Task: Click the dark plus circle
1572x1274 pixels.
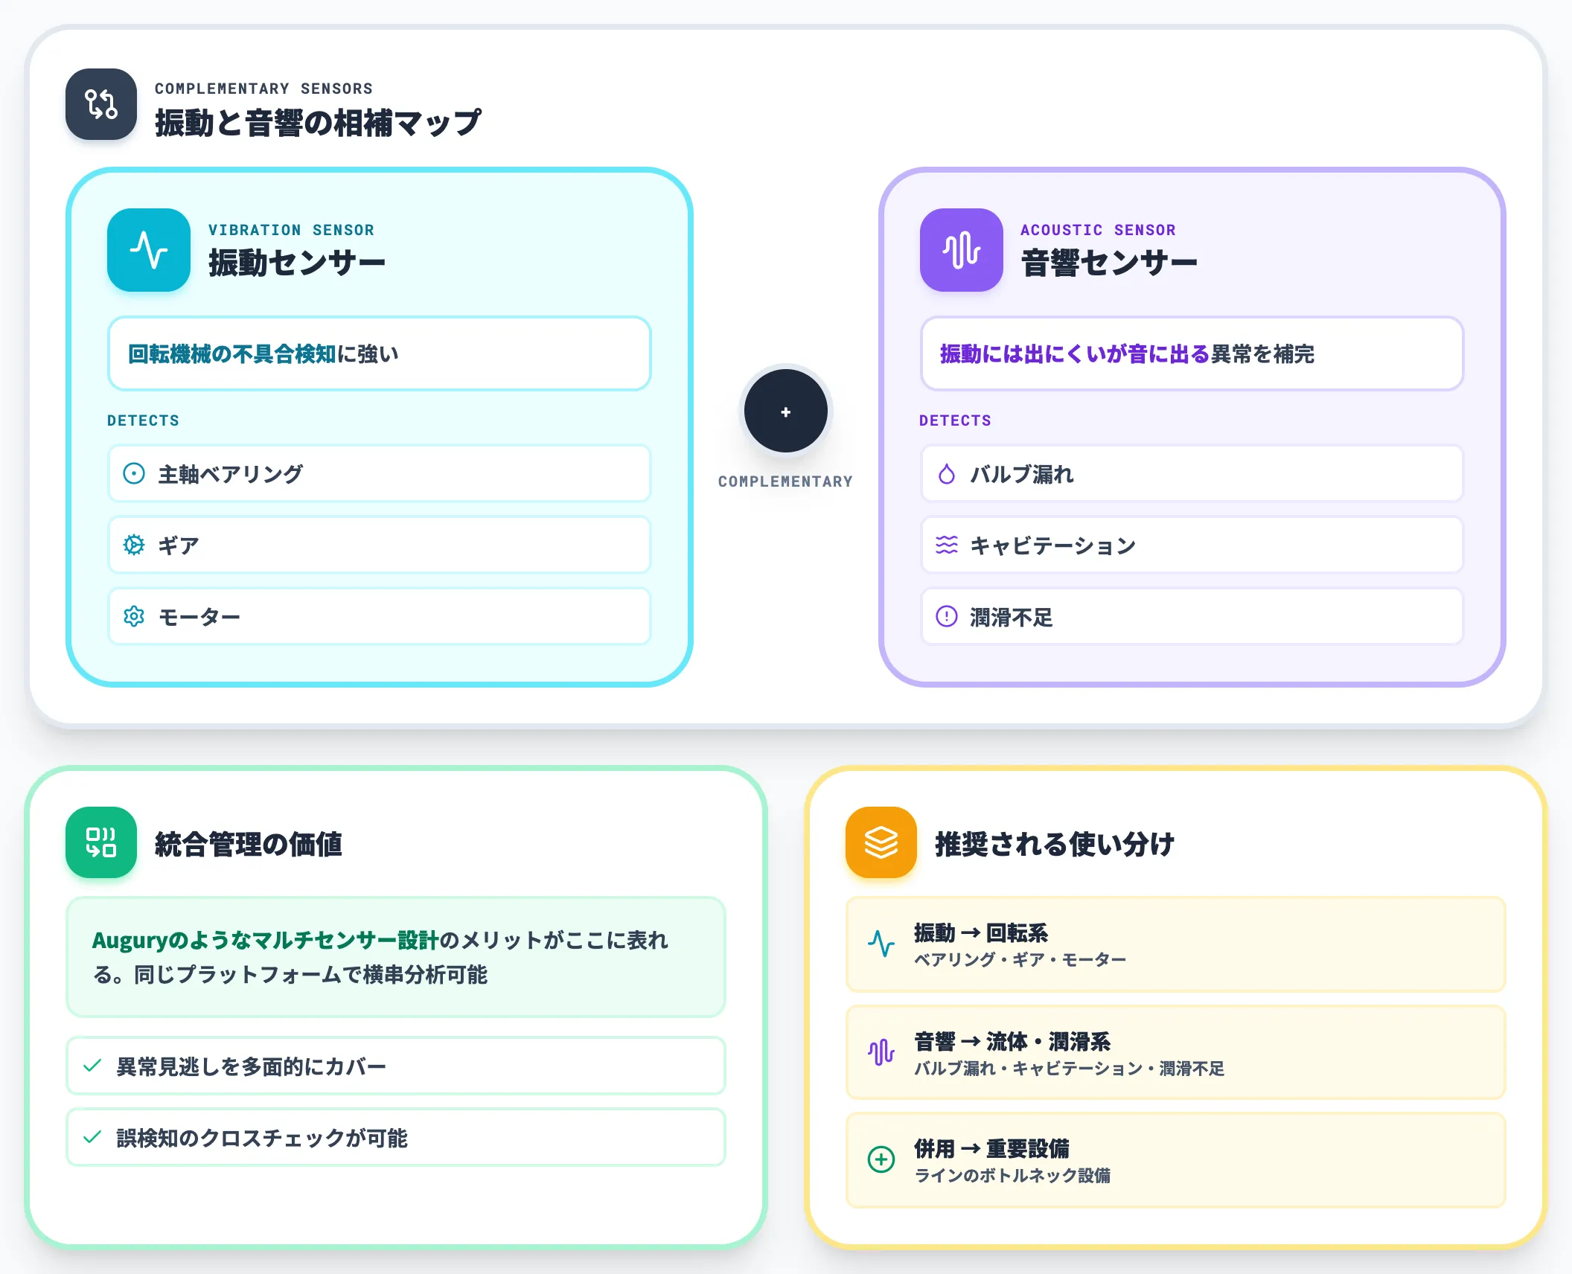Action: [786, 411]
